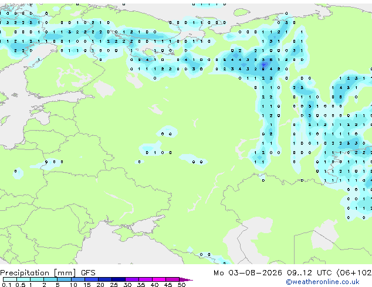
Task: Click the 0.5–1 mm legend color swatch
Action: (23, 279)
